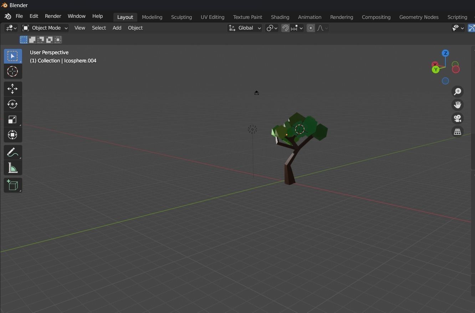475x313 pixels.
Task: Choose the Move tool
Action: pos(13,89)
